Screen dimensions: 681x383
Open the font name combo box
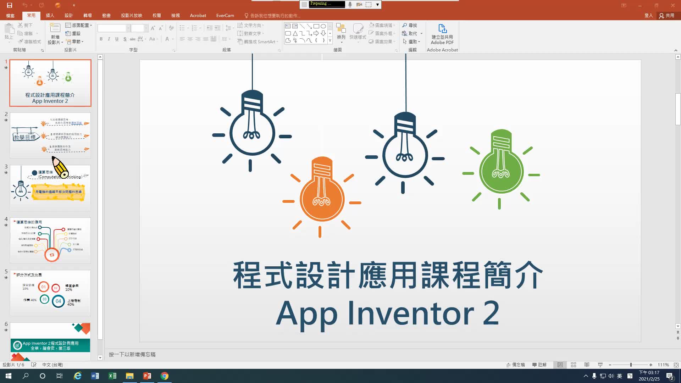coord(114,28)
